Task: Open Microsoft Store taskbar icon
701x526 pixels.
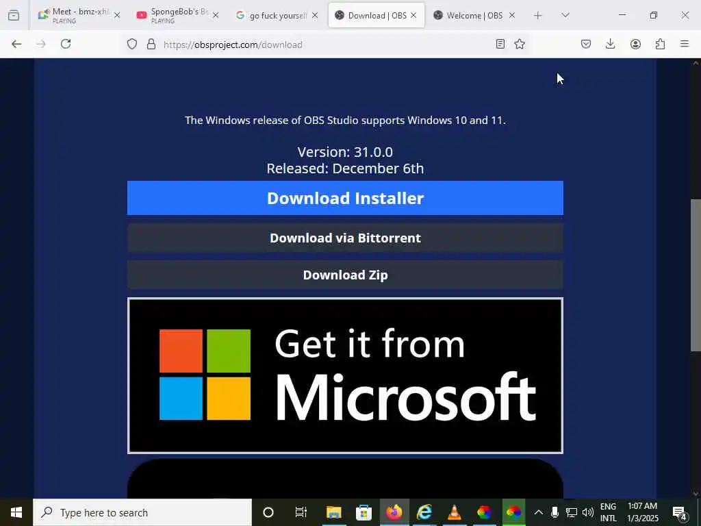Action: [x=364, y=512]
